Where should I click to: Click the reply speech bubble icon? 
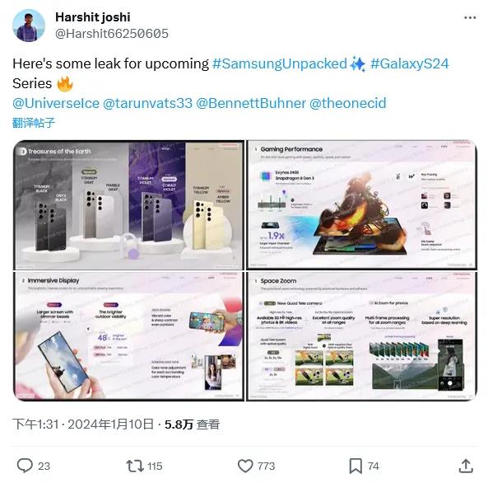pos(25,466)
